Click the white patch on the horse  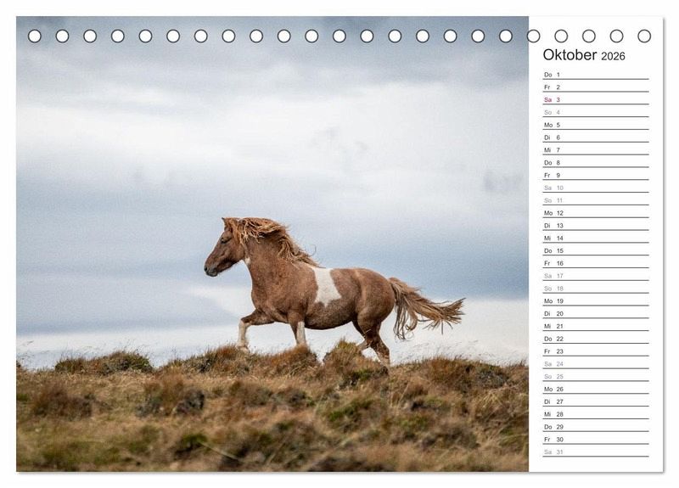(x=325, y=287)
